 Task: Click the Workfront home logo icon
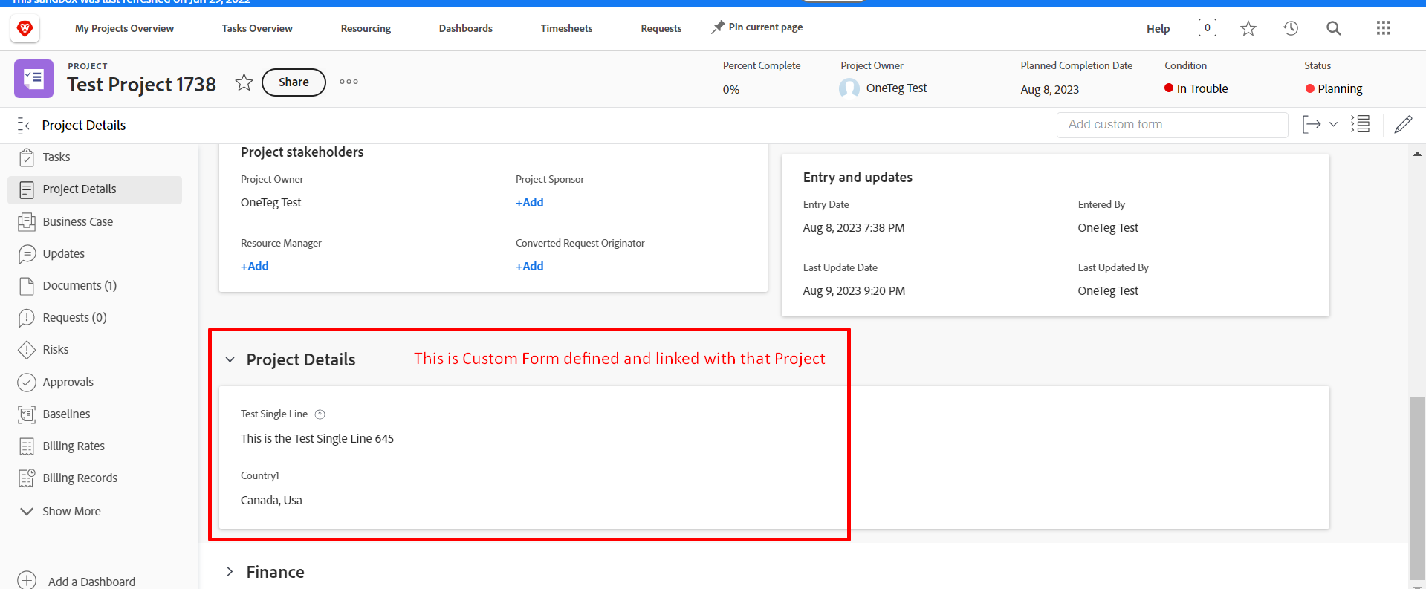tap(25, 28)
